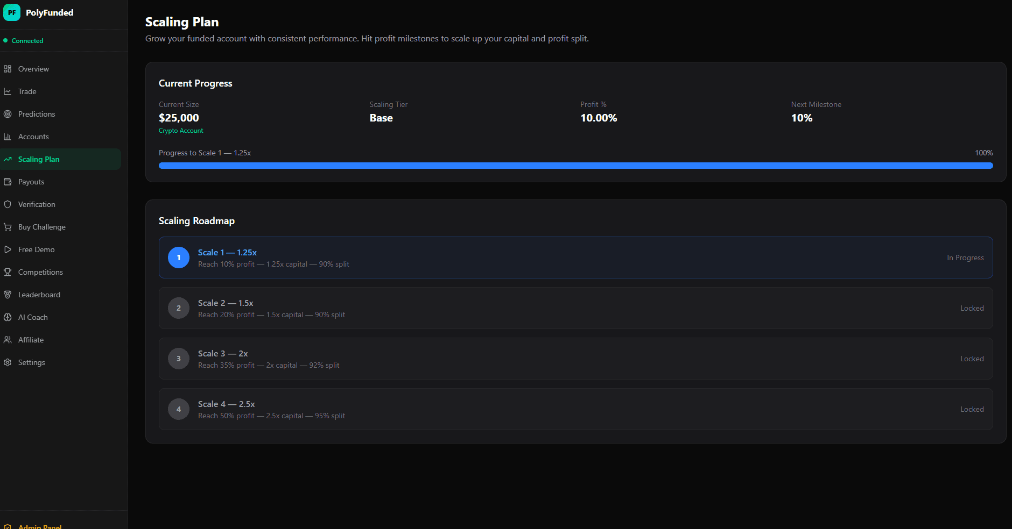
Task: Open Predictions via its target icon
Action: tap(8, 114)
